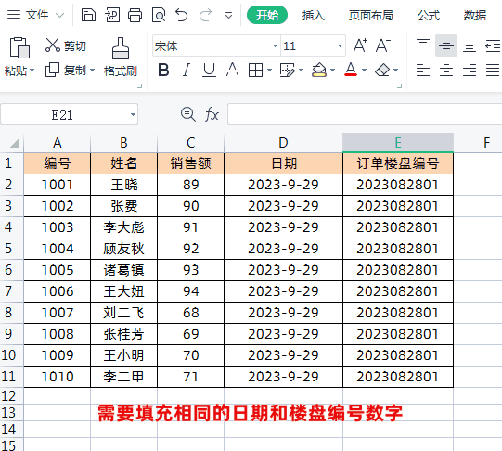Click the 销售额 header cell
502x451 pixels.
[191, 163]
